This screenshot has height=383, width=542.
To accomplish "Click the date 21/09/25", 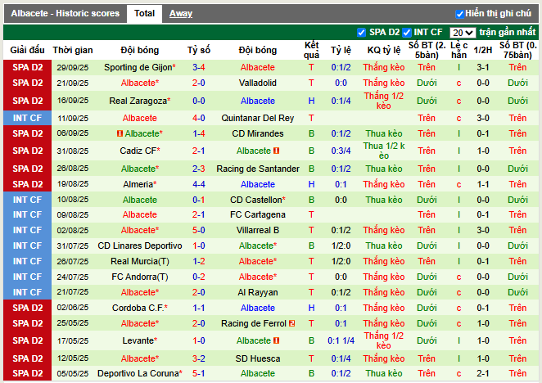I will tap(73, 83).
